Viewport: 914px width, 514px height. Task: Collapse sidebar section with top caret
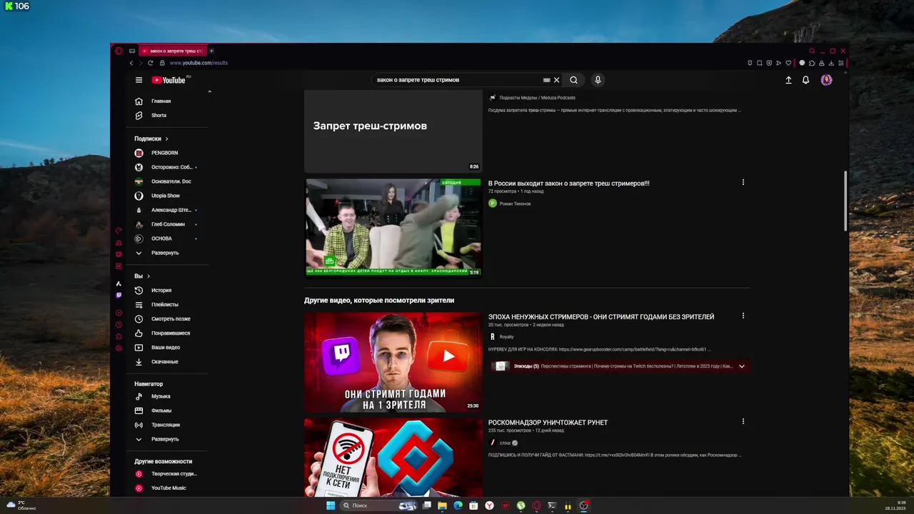209,91
